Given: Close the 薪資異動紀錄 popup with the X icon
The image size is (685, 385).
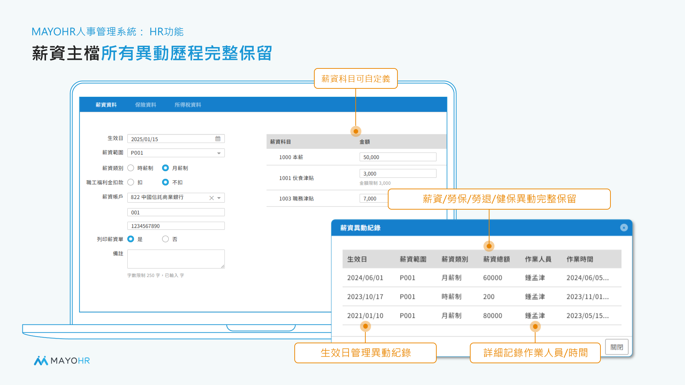Looking at the screenshot, I should coord(624,227).
